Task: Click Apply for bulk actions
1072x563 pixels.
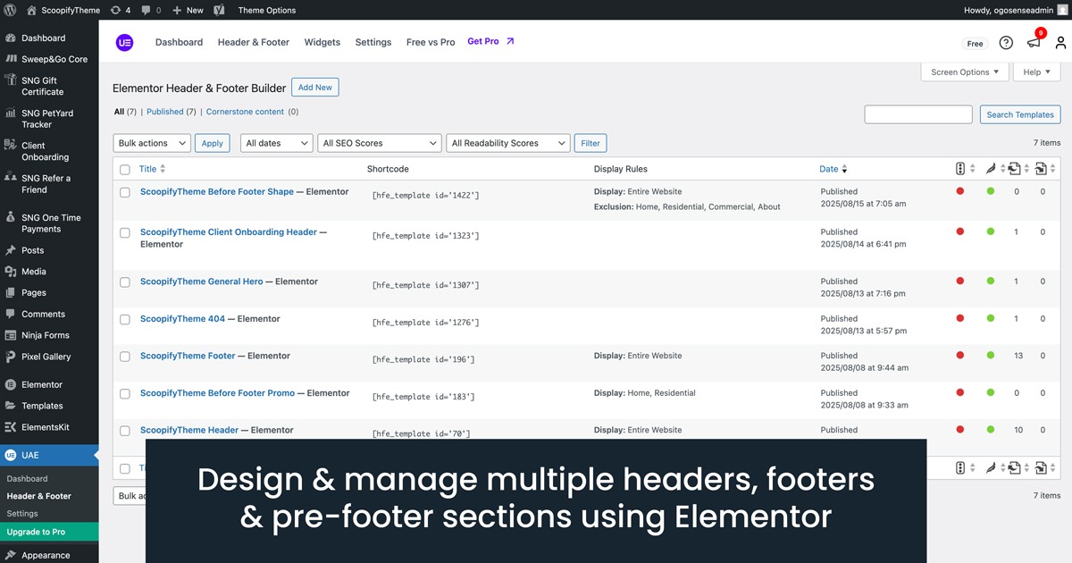Action: 213,143
